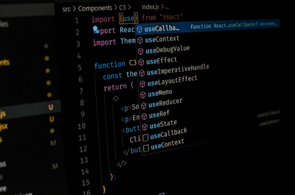
Task: Click cube icon beside useMemo
Action: 143,95
